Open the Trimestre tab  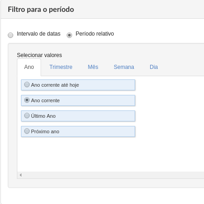coord(61,67)
